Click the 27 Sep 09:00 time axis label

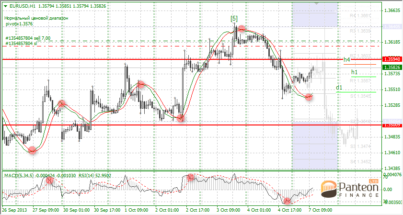click(x=45, y=210)
